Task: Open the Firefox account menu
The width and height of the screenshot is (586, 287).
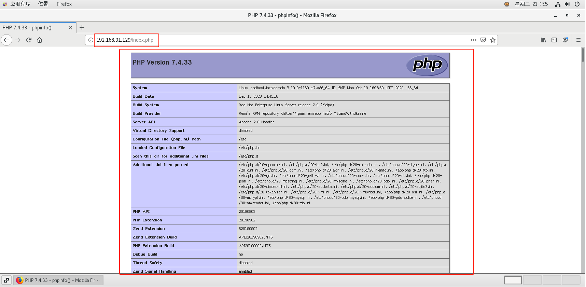Action: pyautogui.click(x=565, y=40)
